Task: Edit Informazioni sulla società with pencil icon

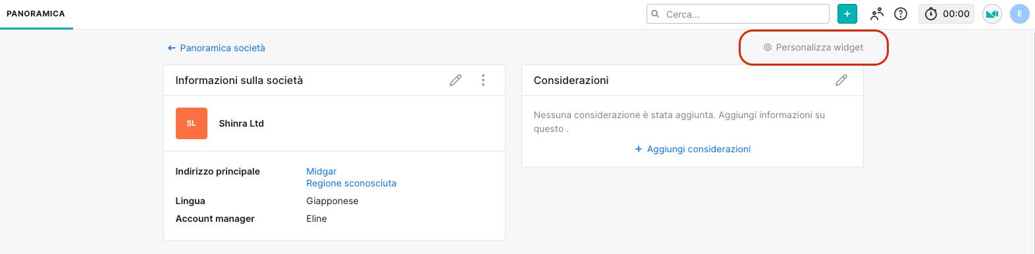Action: pyautogui.click(x=456, y=80)
